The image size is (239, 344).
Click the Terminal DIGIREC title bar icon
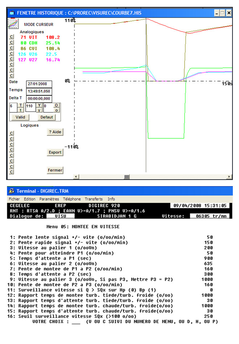(11, 191)
